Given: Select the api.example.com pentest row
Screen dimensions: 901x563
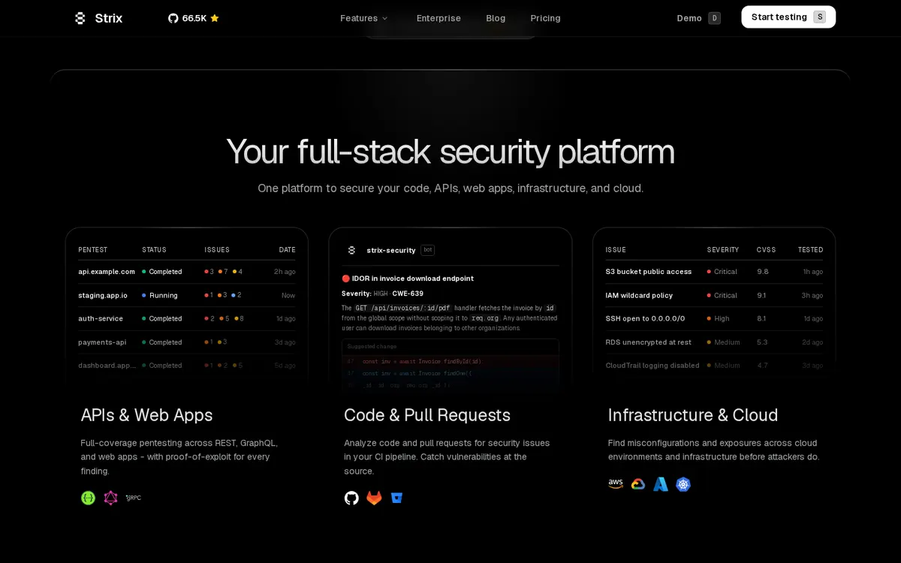Looking at the screenshot, I should pyautogui.click(x=187, y=272).
